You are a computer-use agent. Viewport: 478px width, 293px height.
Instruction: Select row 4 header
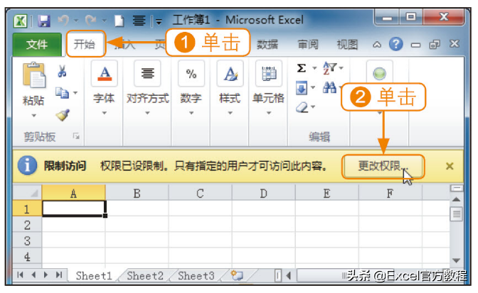pos(27,256)
